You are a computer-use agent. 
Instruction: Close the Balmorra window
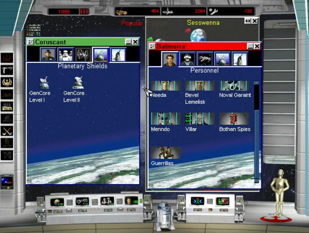[x=257, y=46]
